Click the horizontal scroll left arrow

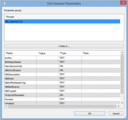(x=6, y=106)
